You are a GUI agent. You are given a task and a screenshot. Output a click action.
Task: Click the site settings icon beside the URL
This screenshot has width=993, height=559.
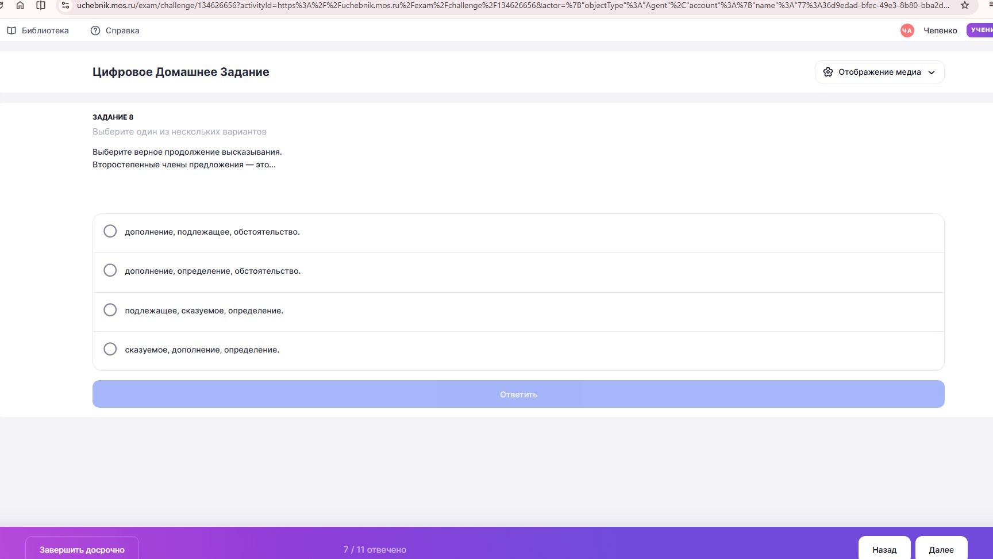pos(66,5)
